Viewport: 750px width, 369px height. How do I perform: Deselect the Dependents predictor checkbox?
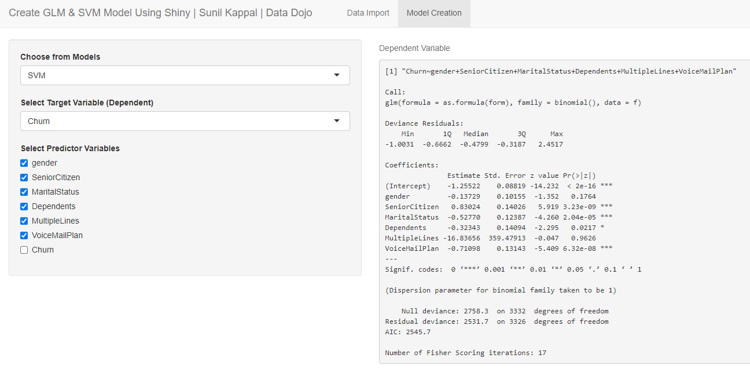point(24,207)
